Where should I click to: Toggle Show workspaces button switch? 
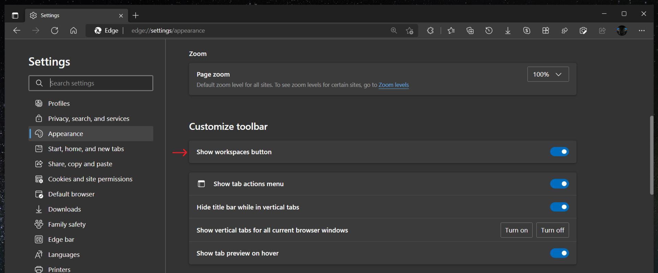point(559,152)
